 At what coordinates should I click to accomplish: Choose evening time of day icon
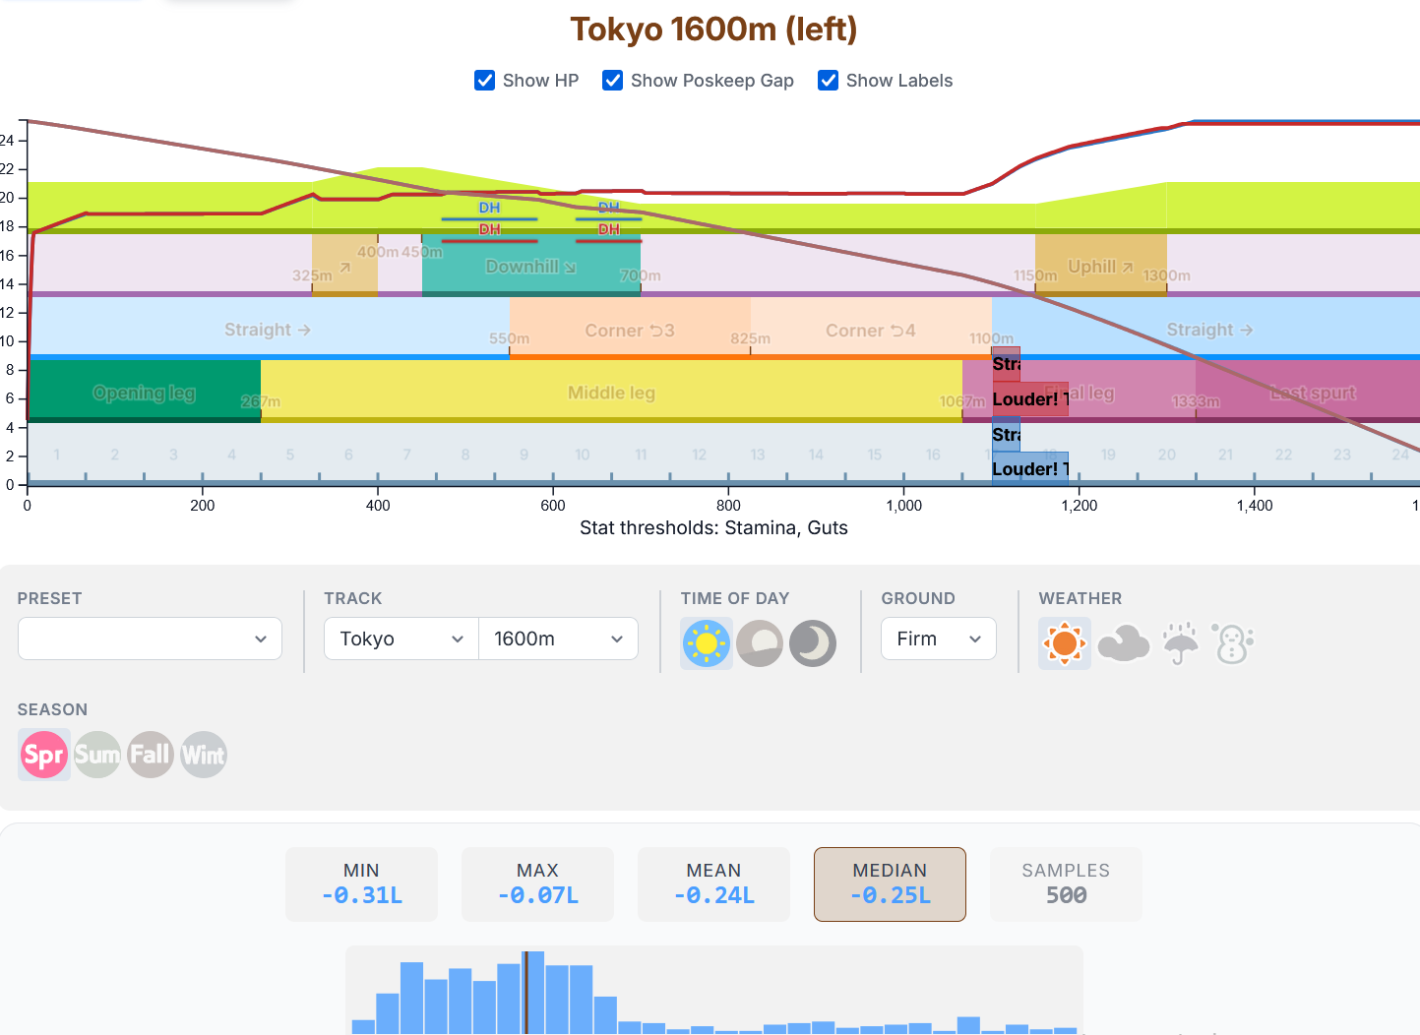click(760, 643)
